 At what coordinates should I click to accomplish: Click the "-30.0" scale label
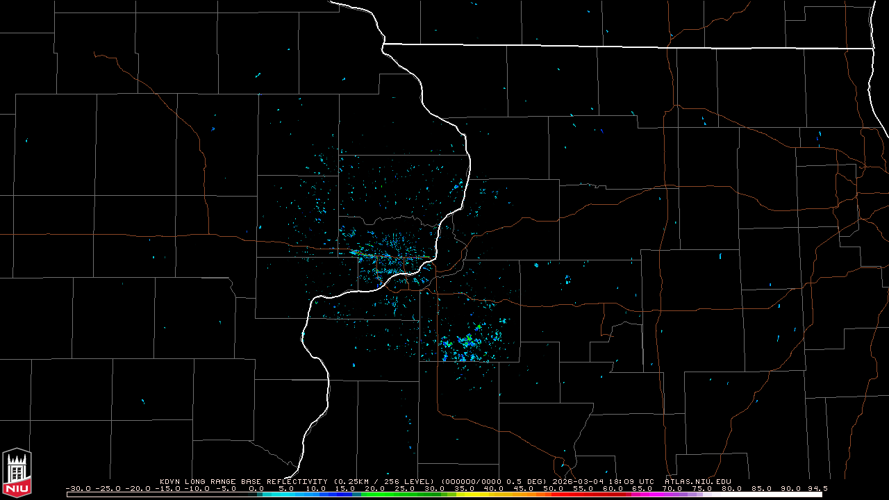pos(78,488)
